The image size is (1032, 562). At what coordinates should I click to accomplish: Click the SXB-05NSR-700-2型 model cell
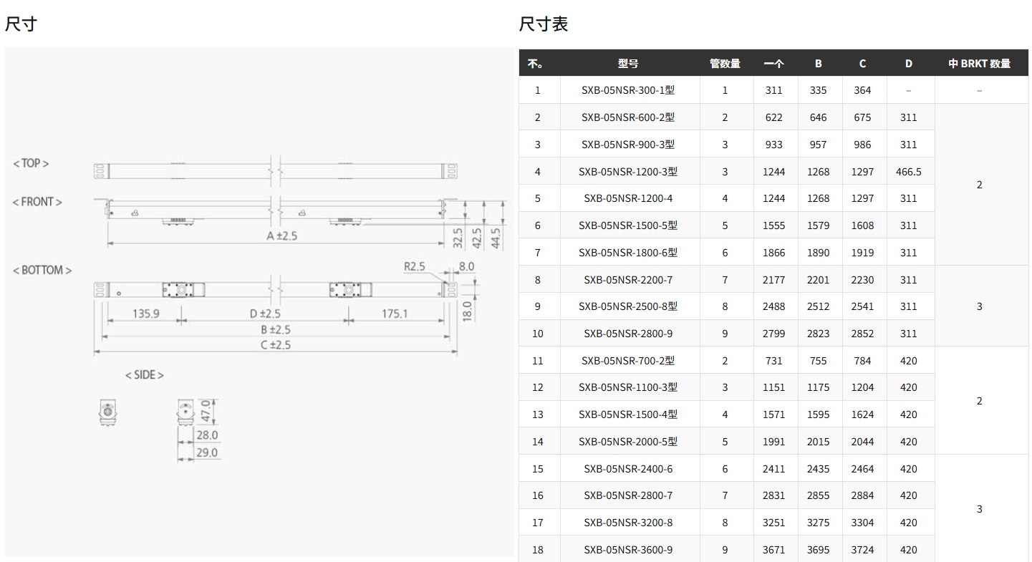tap(628, 361)
